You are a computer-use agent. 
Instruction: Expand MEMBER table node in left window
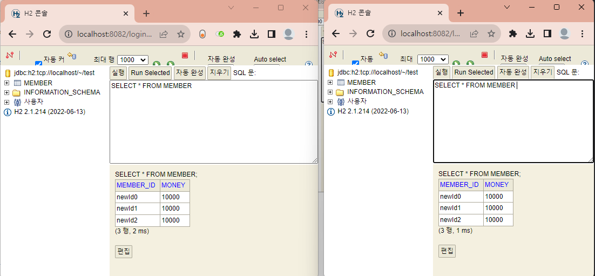pyautogui.click(x=6, y=83)
